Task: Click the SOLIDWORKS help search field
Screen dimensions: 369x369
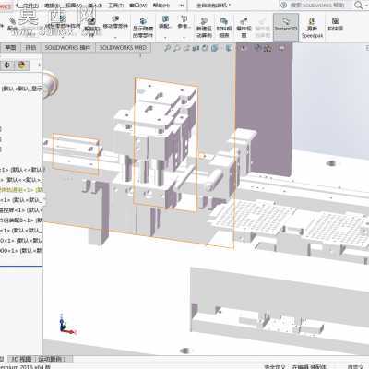Action: pos(316,6)
